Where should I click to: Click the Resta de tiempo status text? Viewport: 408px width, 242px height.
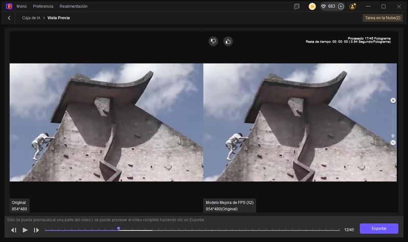[348, 42]
